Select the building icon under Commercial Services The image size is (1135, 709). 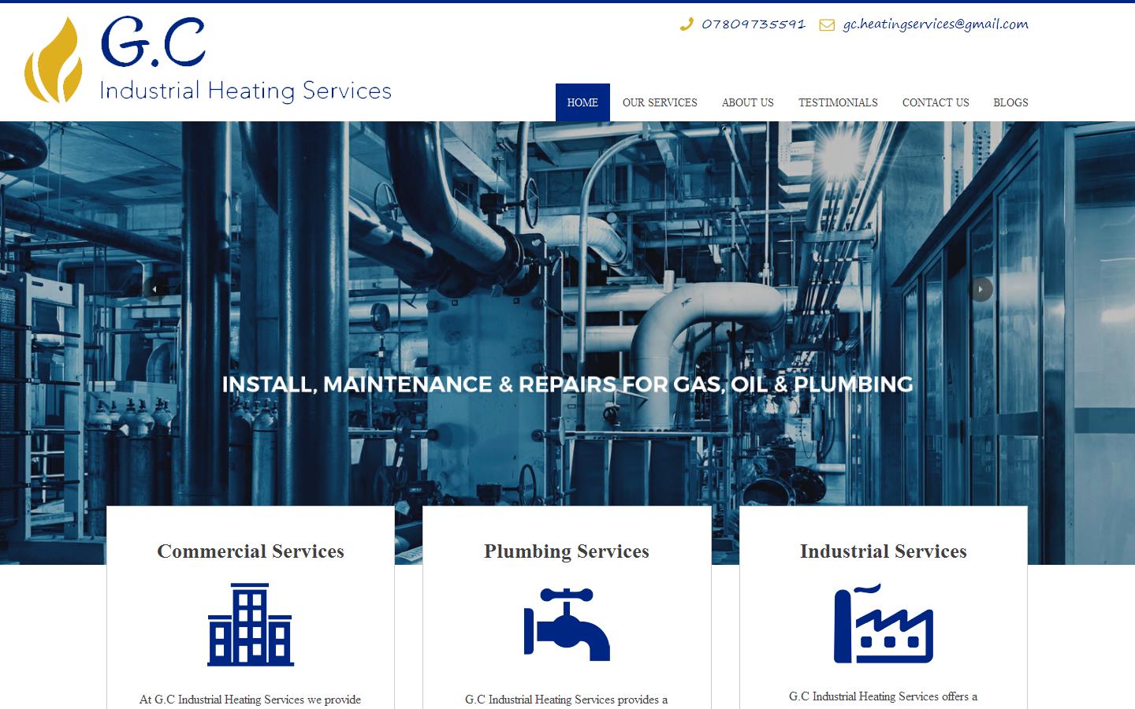click(251, 626)
